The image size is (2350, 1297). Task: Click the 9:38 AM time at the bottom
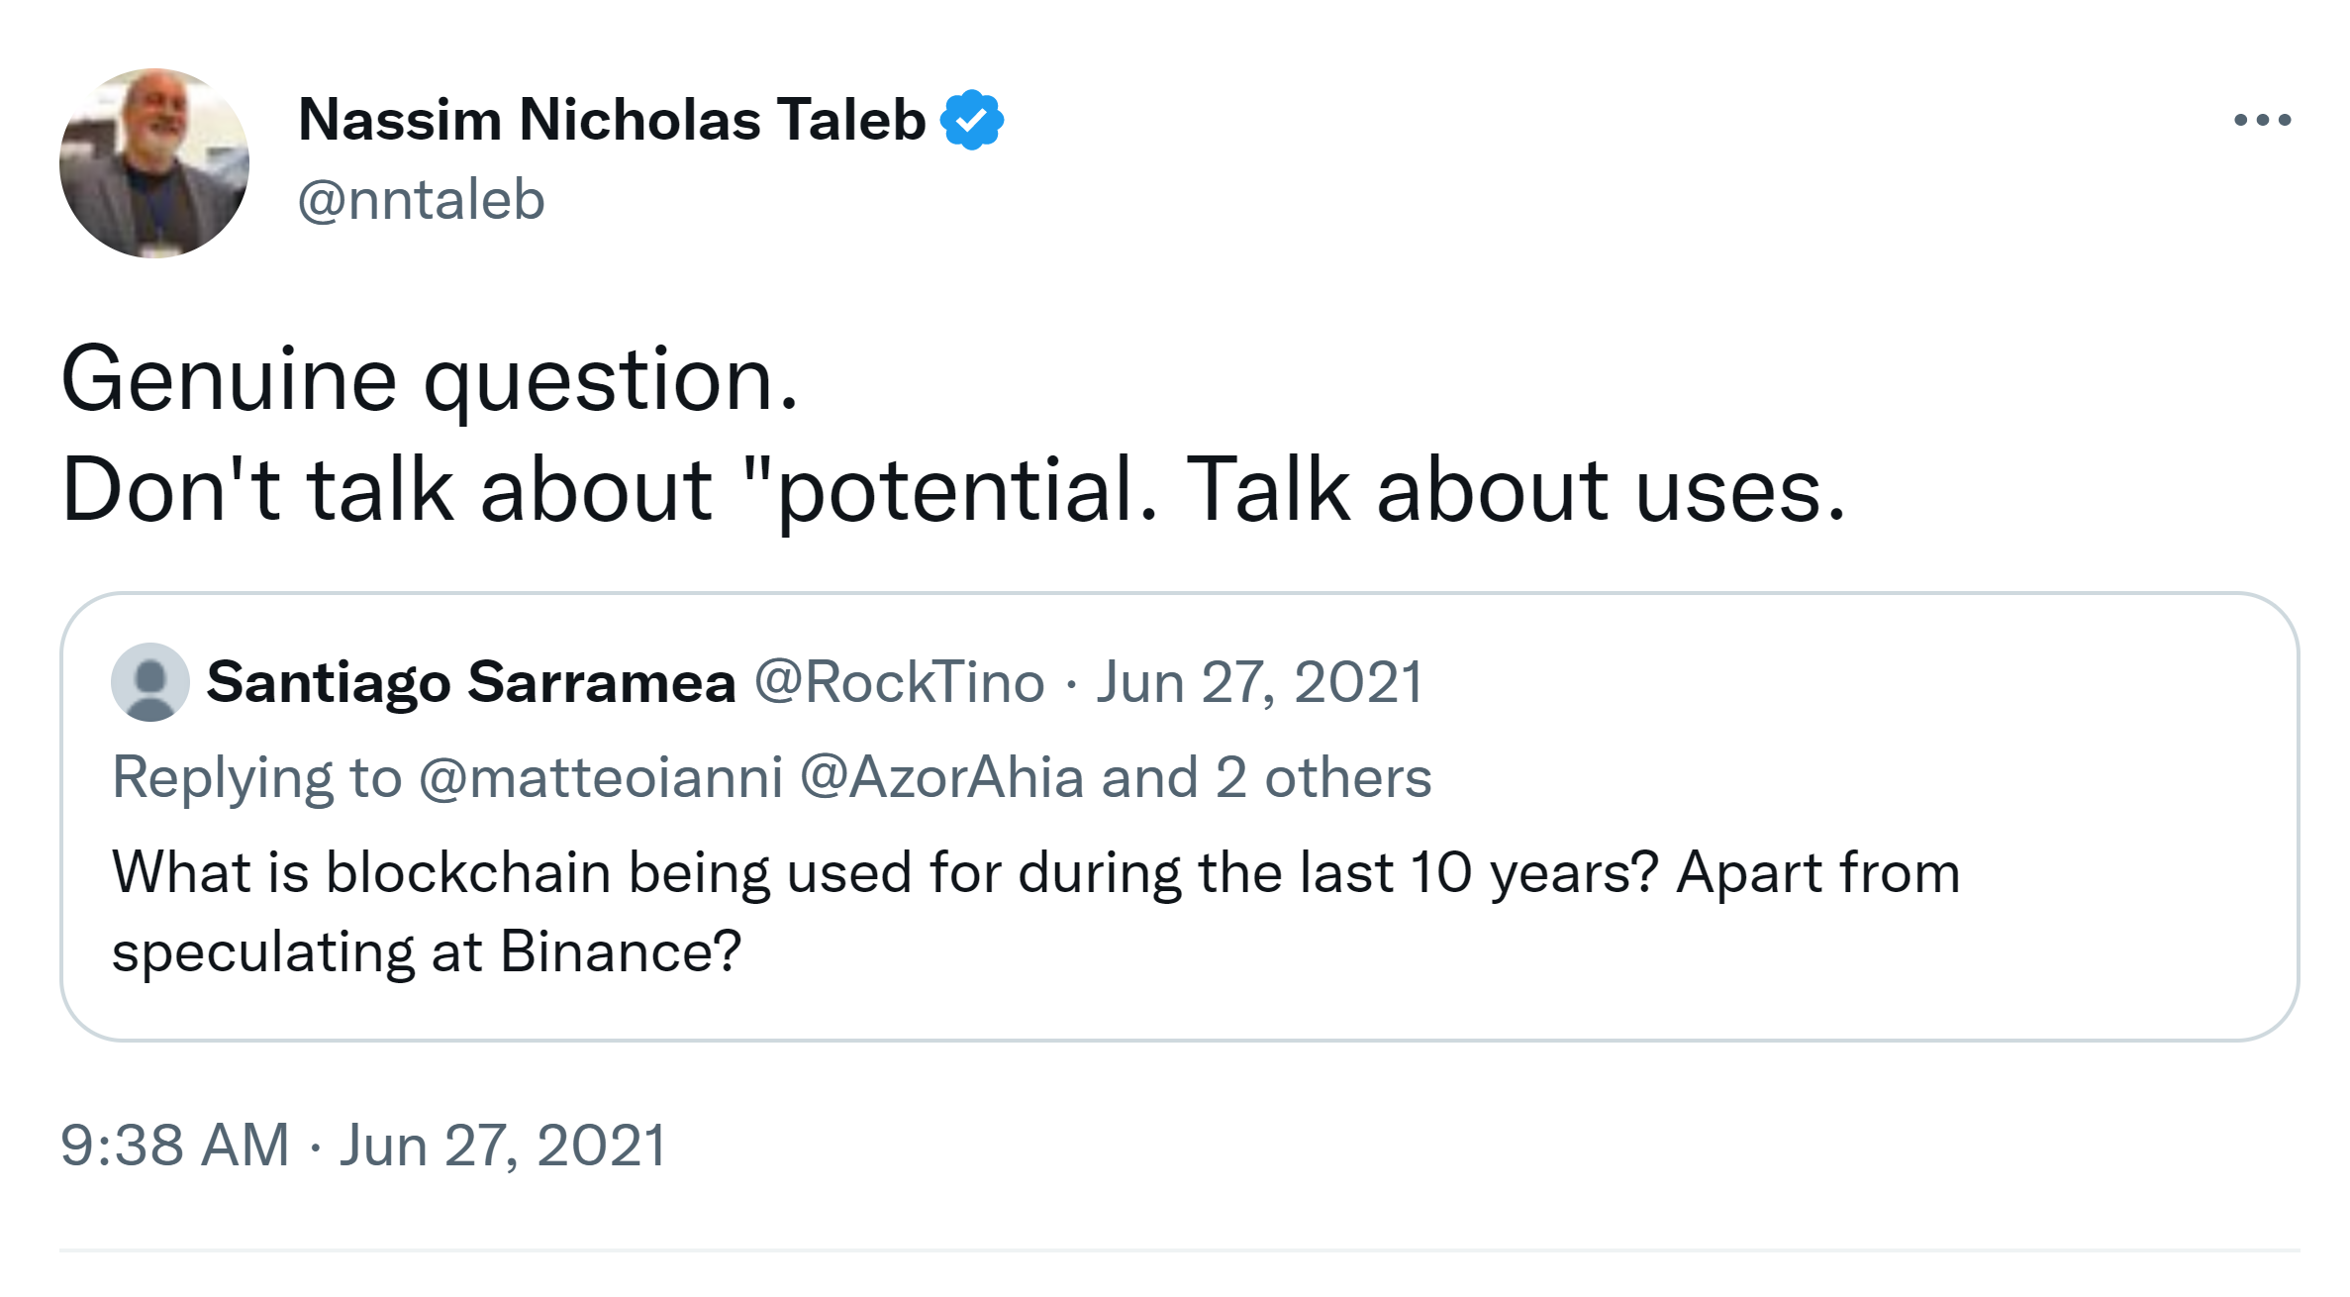point(174,1146)
